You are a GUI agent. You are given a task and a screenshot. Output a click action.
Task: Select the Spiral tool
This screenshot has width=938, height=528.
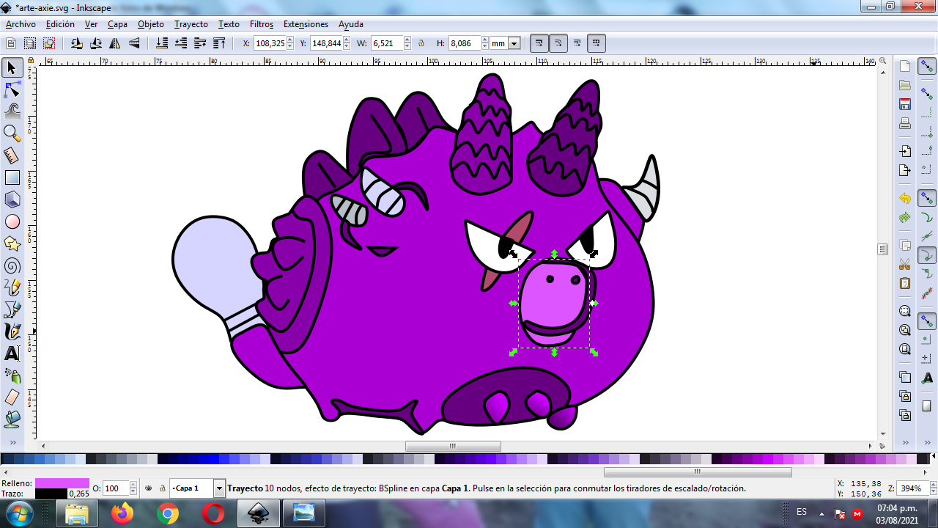(12, 265)
